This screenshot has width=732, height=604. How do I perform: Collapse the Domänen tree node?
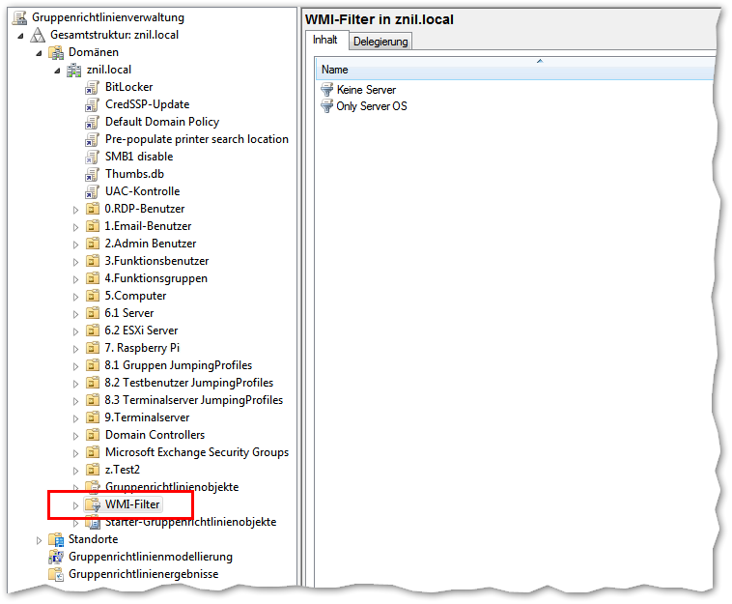40,52
